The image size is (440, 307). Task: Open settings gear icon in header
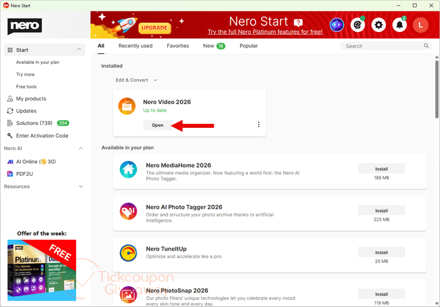378,25
